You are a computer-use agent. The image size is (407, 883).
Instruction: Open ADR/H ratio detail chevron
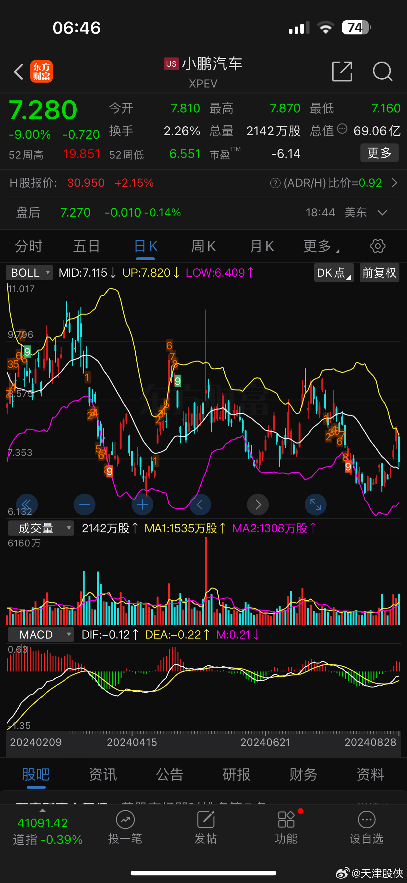tap(395, 183)
